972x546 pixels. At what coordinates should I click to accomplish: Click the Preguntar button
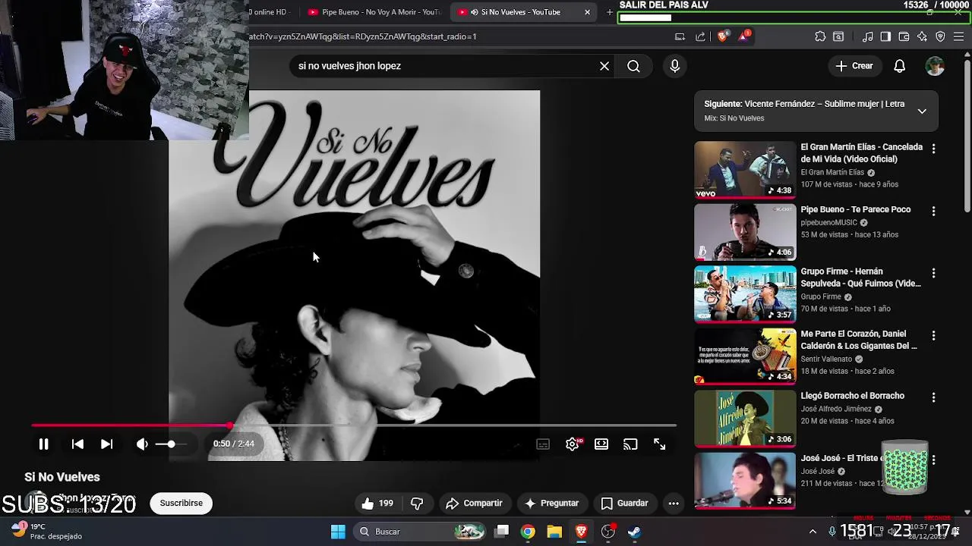pos(551,503)
